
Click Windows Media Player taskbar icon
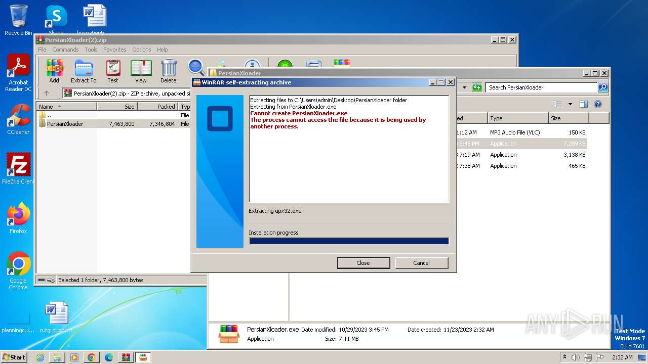tap(74, 357)
